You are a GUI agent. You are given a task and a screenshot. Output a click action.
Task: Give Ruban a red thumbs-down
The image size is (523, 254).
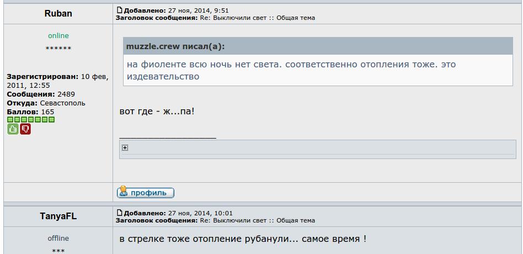tap(25, 129)
